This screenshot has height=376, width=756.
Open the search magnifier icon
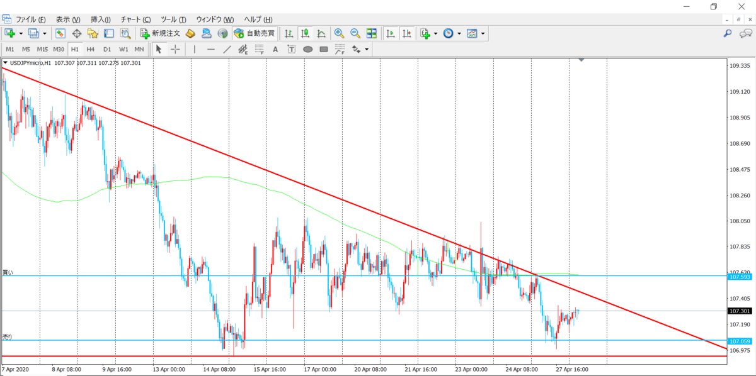(x=728, y=33)
